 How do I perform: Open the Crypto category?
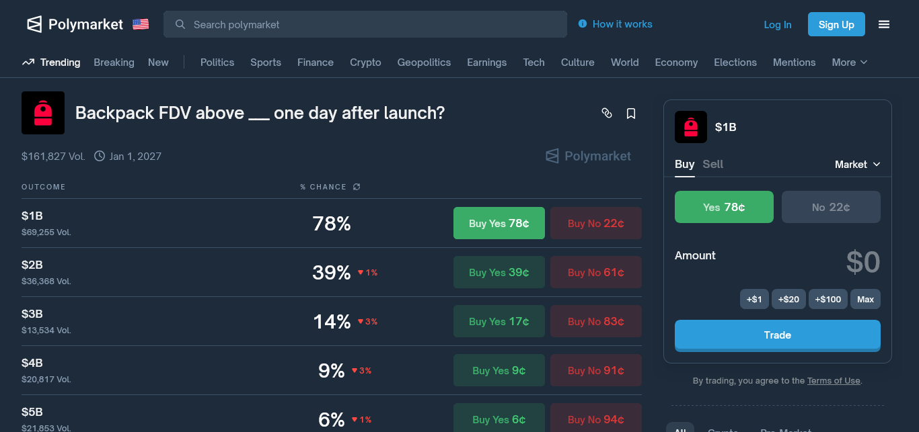(x=365, y=62)
